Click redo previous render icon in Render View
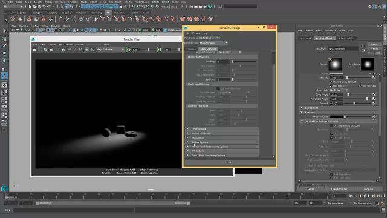The image size is (387, 218). point(34,50)
